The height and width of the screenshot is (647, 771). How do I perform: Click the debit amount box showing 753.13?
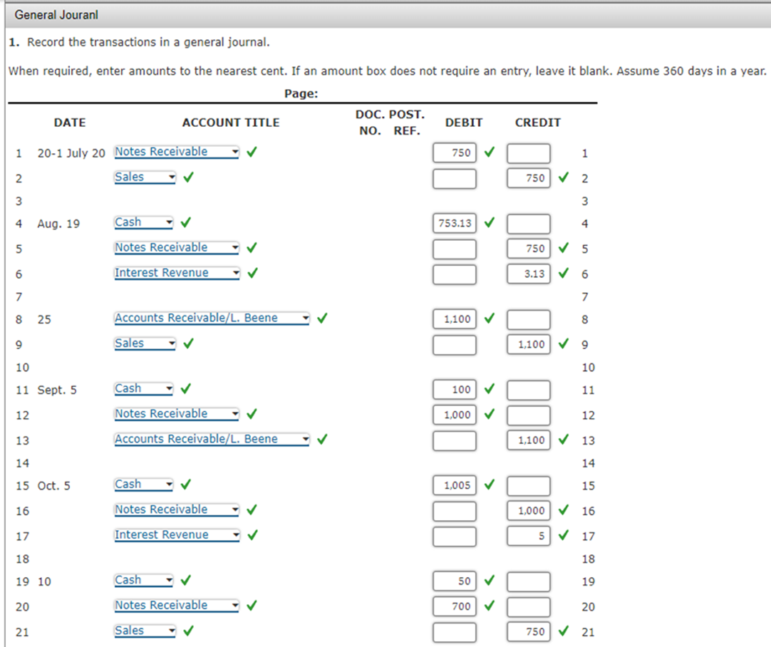coord(454,223)
